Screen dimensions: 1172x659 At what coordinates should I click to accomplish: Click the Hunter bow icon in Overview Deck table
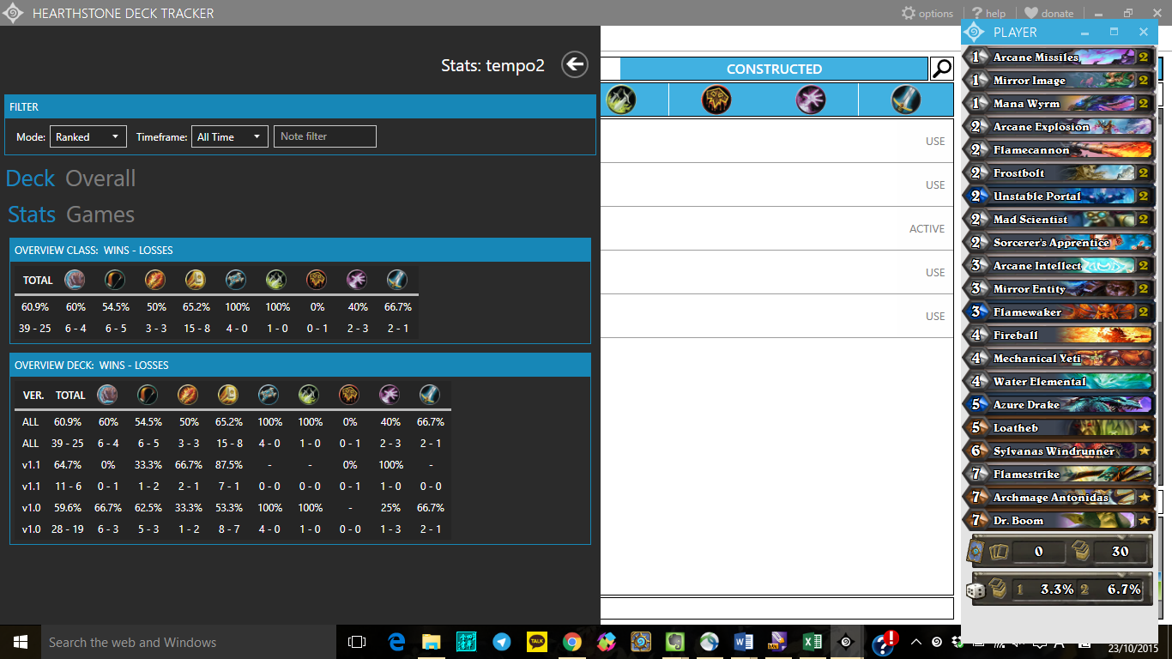click(147, 395)
